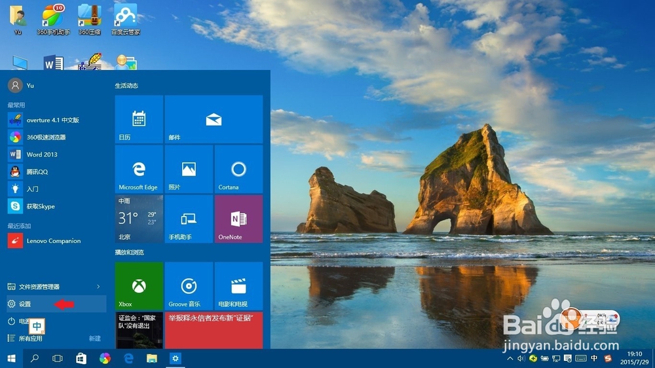Click the Sogou S input tray icon
The height and width of the screenshot is (368, 655).
pos(608,358)
